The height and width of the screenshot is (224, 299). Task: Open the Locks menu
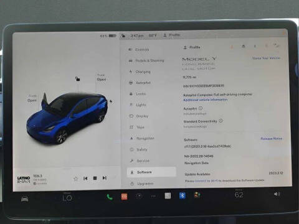[138, 94]
